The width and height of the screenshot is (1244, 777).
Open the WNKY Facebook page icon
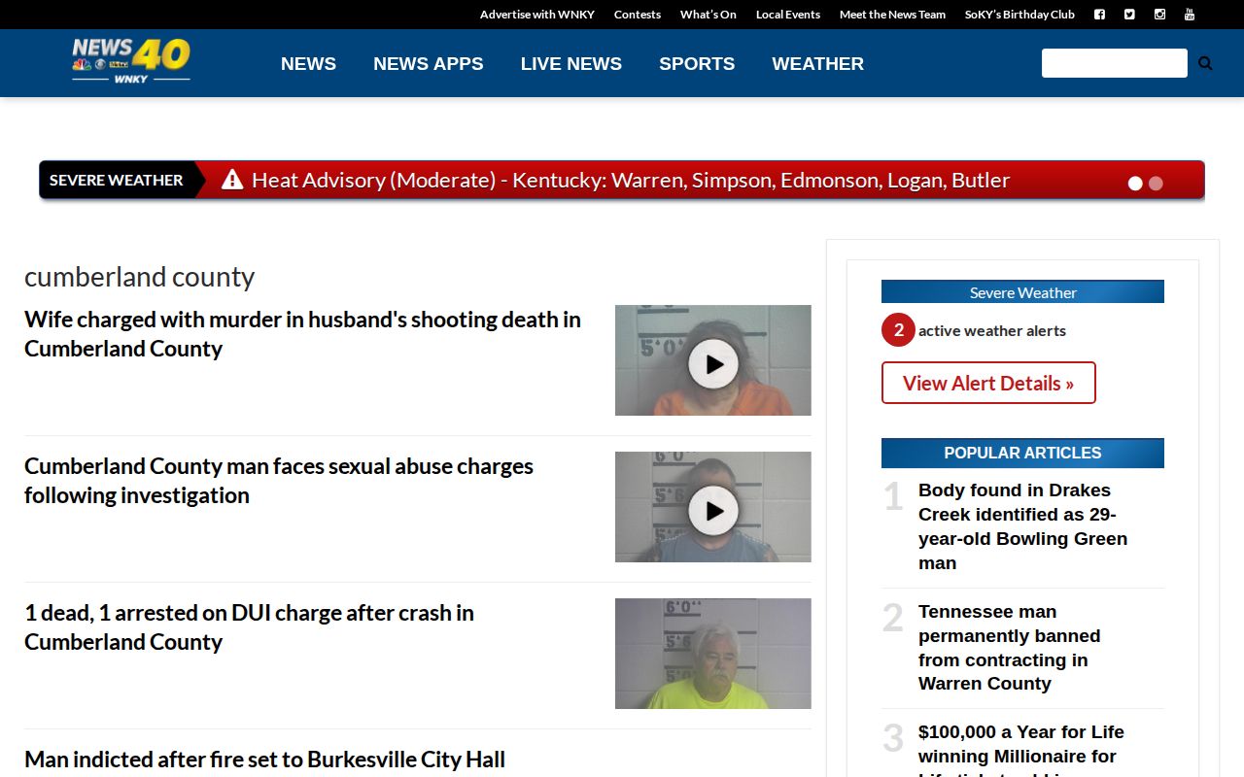coord(1099,15)
